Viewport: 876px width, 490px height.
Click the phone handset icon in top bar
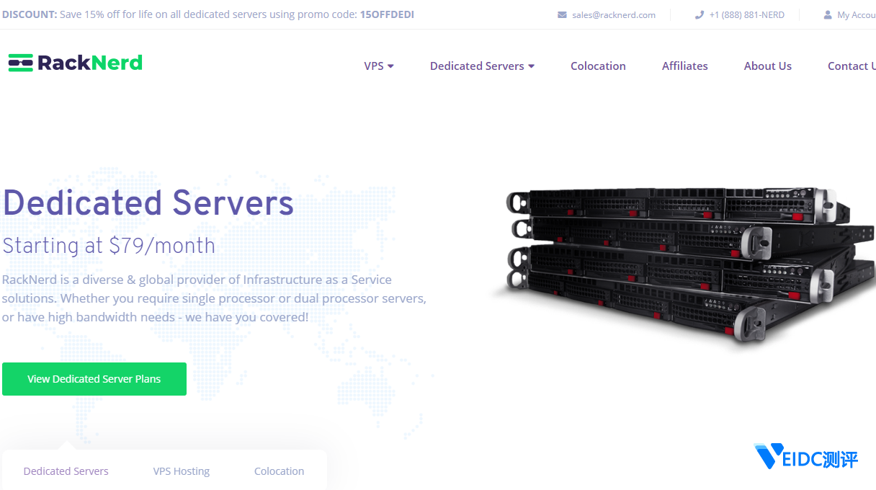point(699,15)
